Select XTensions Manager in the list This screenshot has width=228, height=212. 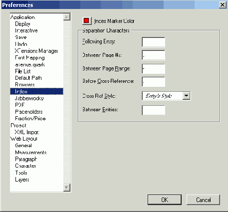pos(36,51)
